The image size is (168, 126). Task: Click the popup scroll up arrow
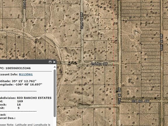pos(55,67)
